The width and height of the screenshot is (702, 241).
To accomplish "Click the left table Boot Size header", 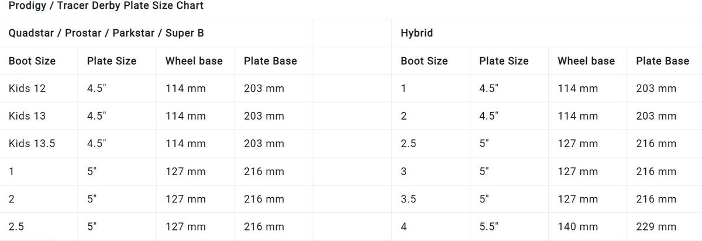I will tap(32, 61).
